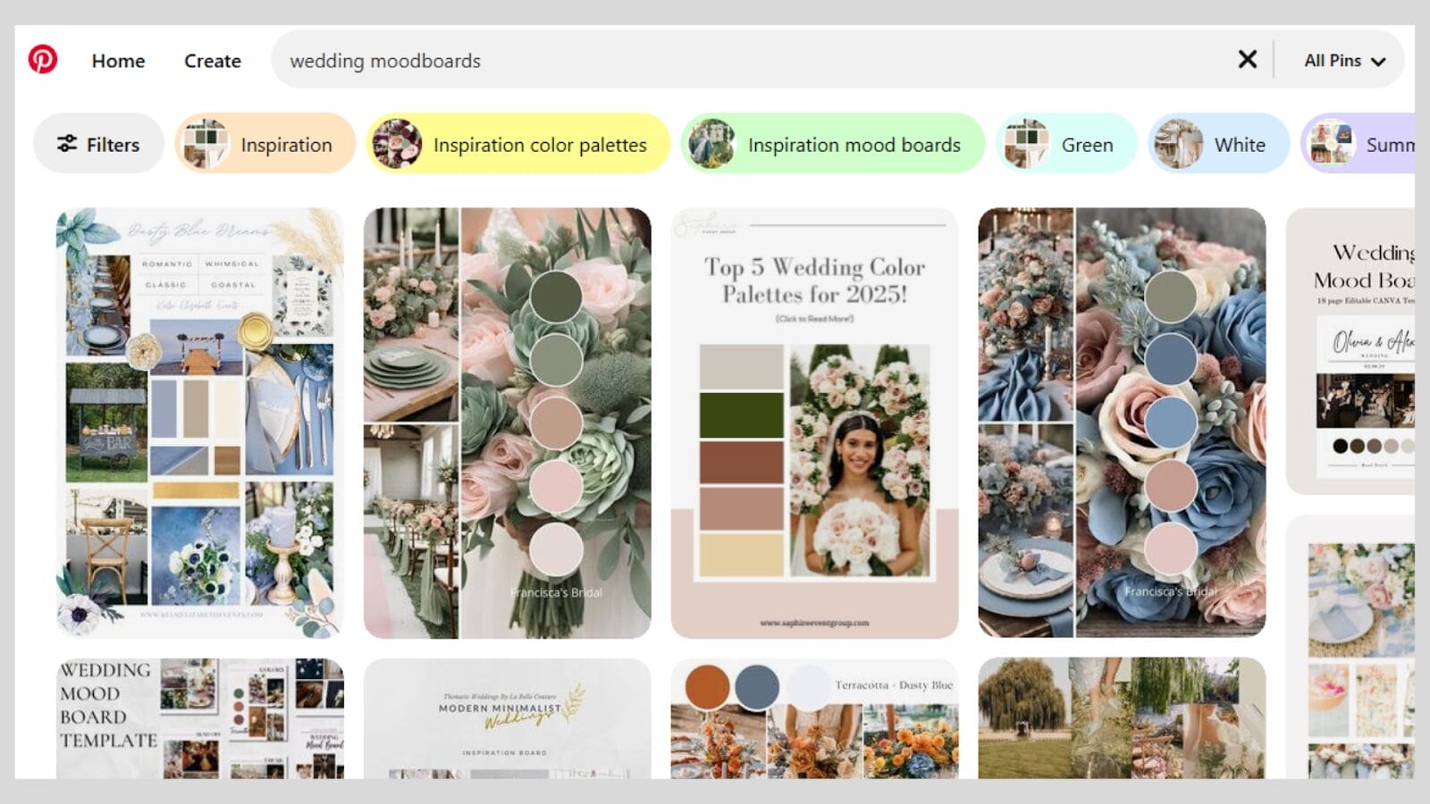The width and height of the screenshot is (1430, 804).
Task: Expand the Filters panel
Action: pos(98,144)
